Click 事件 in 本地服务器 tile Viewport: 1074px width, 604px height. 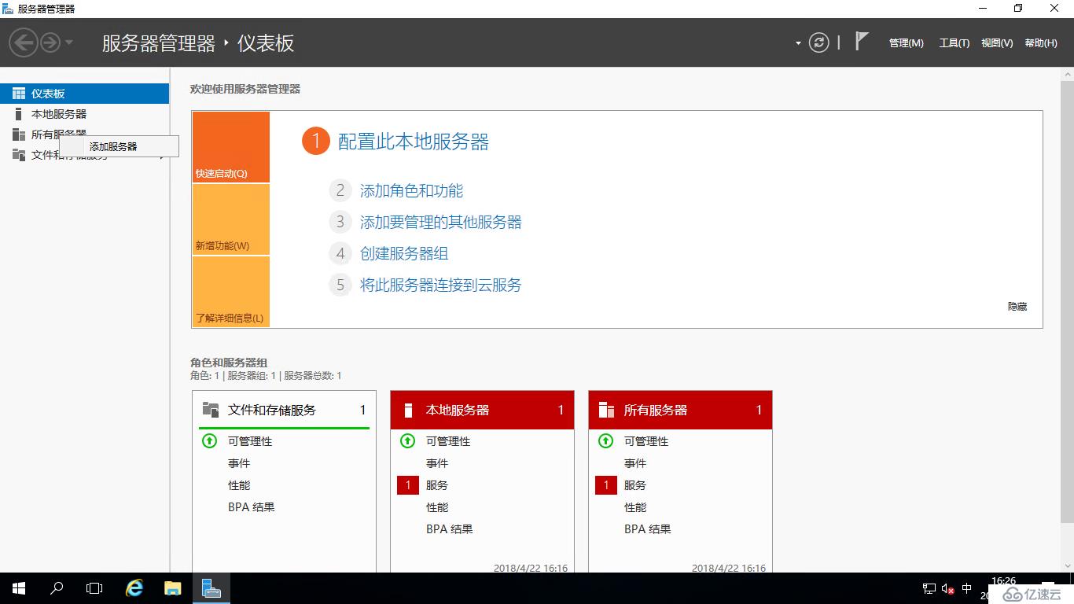click(437, 463)
